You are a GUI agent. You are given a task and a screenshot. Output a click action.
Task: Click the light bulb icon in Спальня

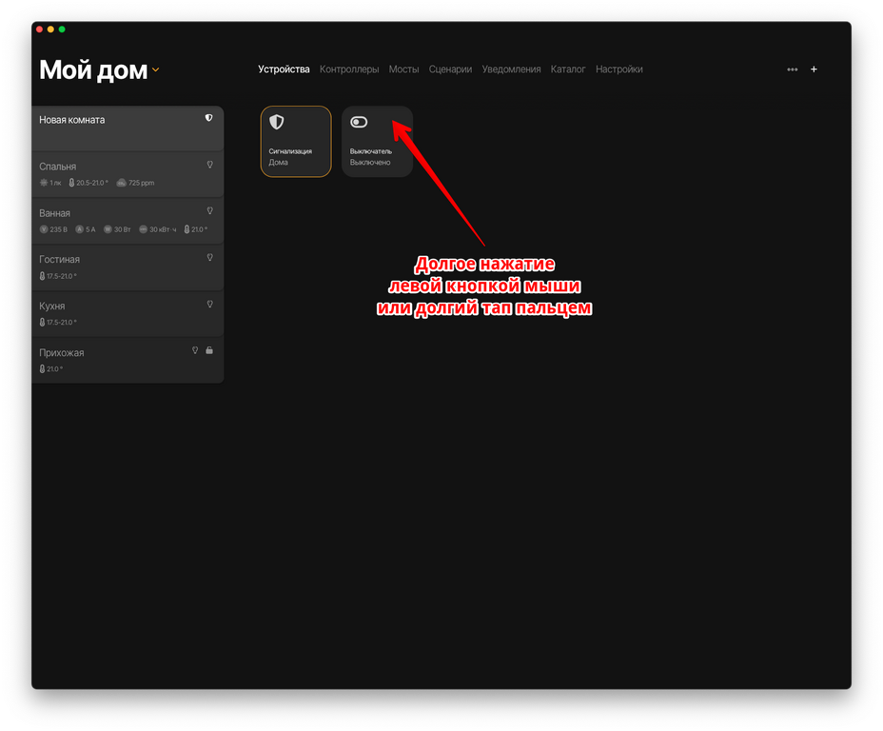[x=210, y=165]
